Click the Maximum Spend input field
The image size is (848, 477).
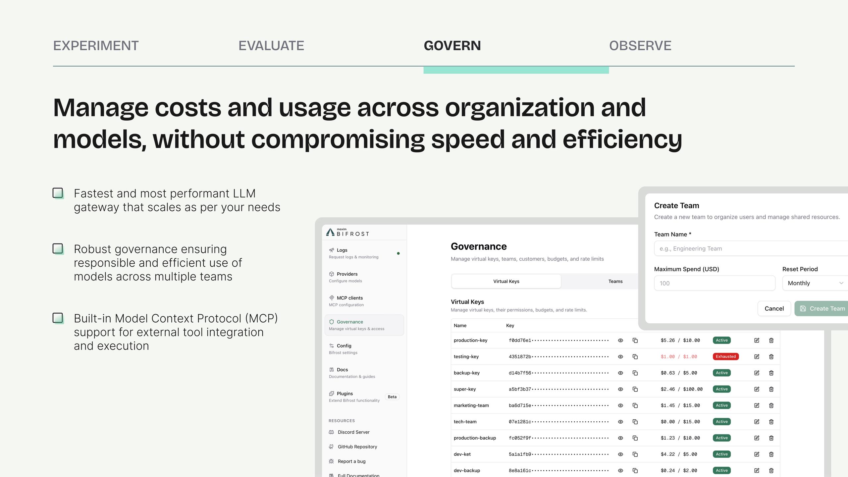[715, 283]
